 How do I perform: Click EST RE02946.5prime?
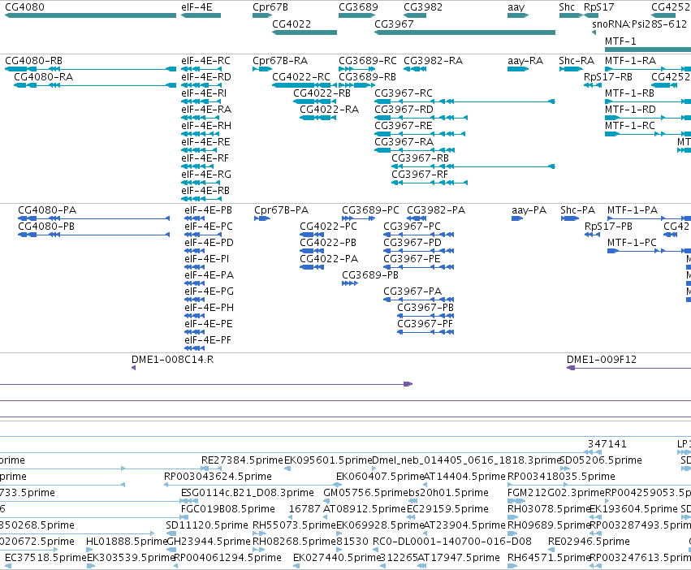tap(589, 542)
